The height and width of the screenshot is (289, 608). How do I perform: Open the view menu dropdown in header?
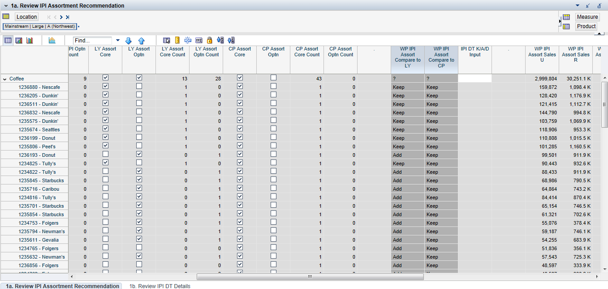pos(578,6)
